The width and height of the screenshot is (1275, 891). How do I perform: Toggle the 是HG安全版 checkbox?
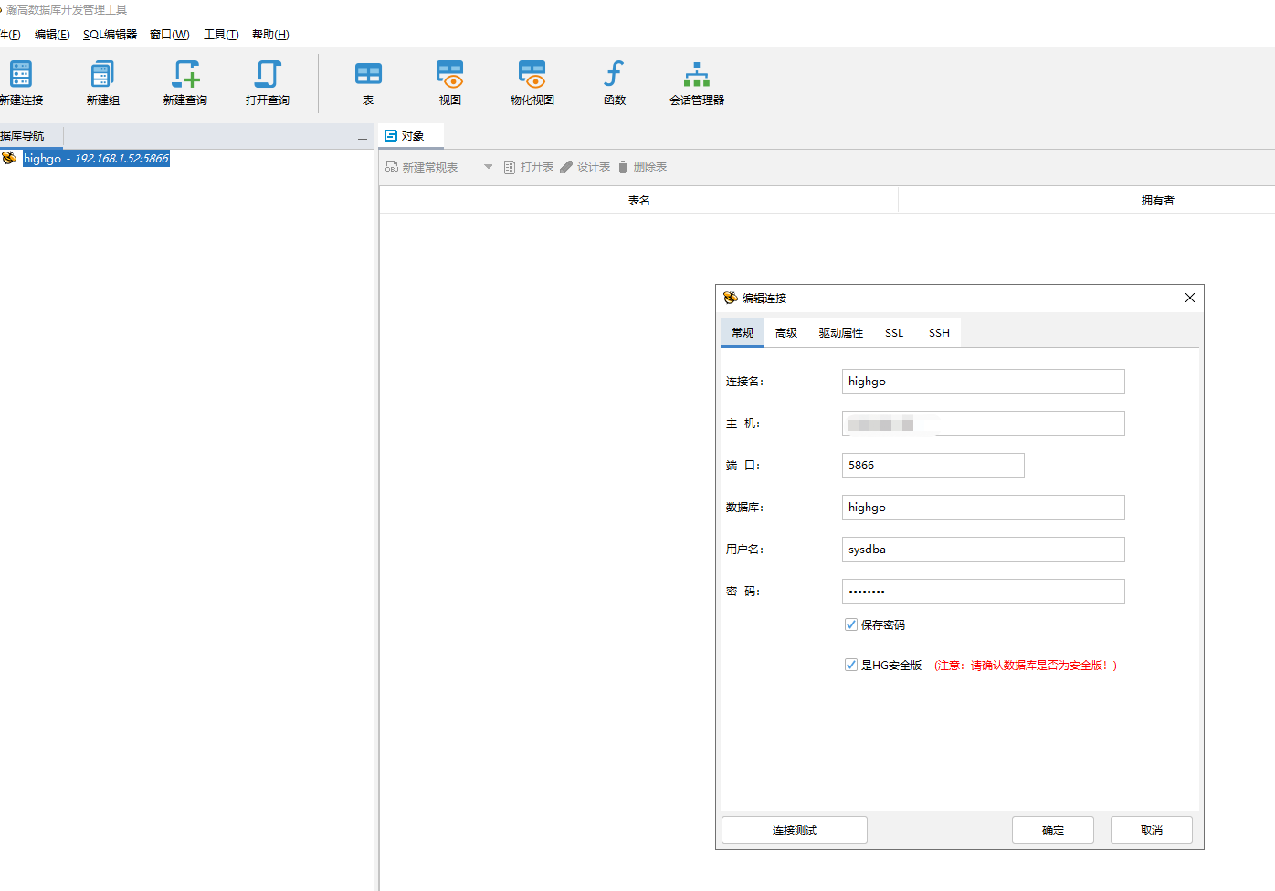851,665
